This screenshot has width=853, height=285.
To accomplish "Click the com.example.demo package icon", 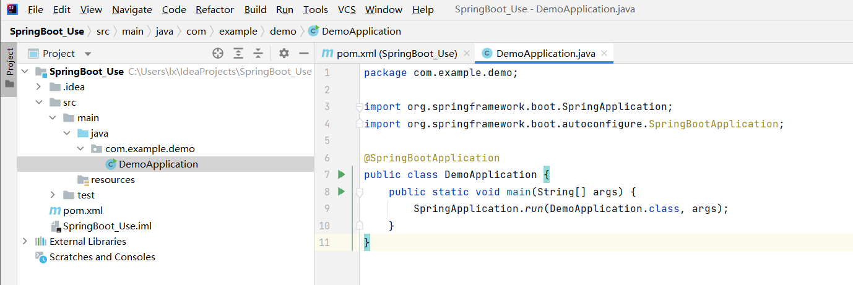I will click(97, 149).
